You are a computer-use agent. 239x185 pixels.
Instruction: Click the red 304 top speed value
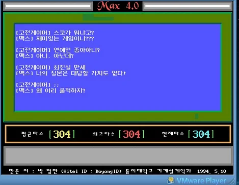click(131, 134)
